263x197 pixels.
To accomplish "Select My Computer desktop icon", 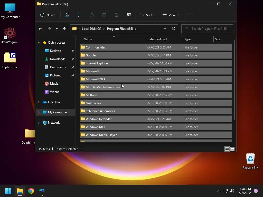I will pyautogui.click(x=10, y=10).
